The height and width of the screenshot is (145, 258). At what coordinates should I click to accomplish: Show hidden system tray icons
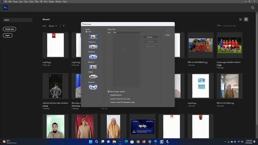[225, 142]
